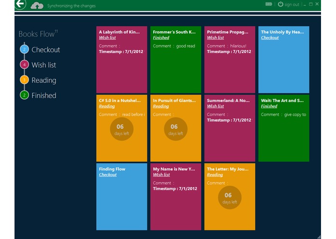The width and height of the screenshot is (336, 239).
Task: Open the Finding Flow book tile
Action: tap(122, 197)
